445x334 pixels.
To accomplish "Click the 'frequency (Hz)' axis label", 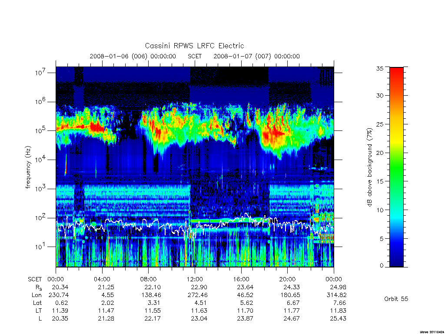I will pos(28,167).
